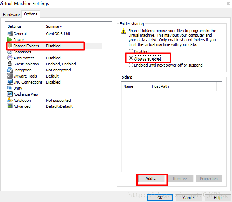Image resolution: width=232 pixels, height=202 pixels.
Task: Click the AutoProtect purple icon
Action: point(10,58)
